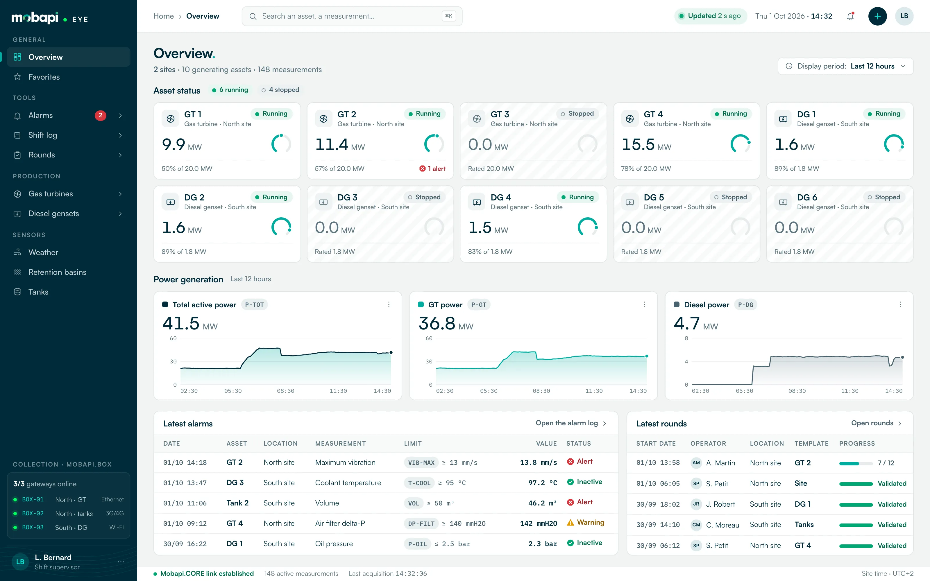The height and width of the screenshot is (581, 930).
Task: Open Alarms in sidebar
Action: click(x=68, y=115)
